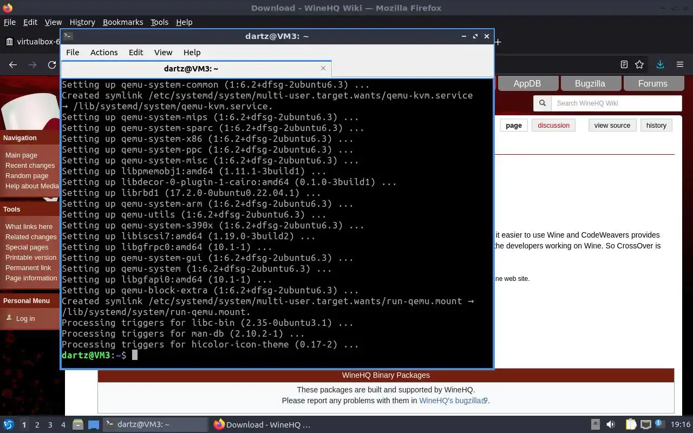Click the wiki 'page' tab

[x=514, y=125]
